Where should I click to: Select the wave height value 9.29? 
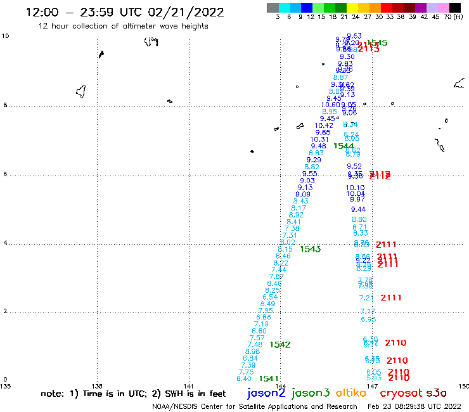click(314, 160)
